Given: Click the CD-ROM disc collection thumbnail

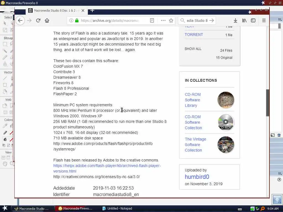Looking at the screenshot, I should click(226, 122).
